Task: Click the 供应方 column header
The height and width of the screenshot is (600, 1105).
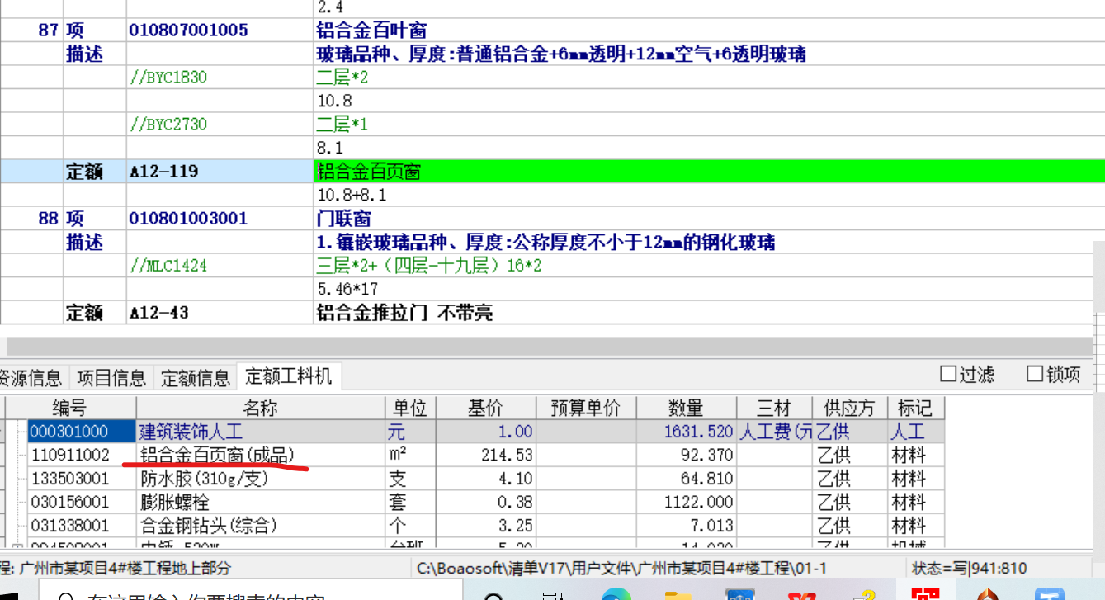Action: point(850,408)
